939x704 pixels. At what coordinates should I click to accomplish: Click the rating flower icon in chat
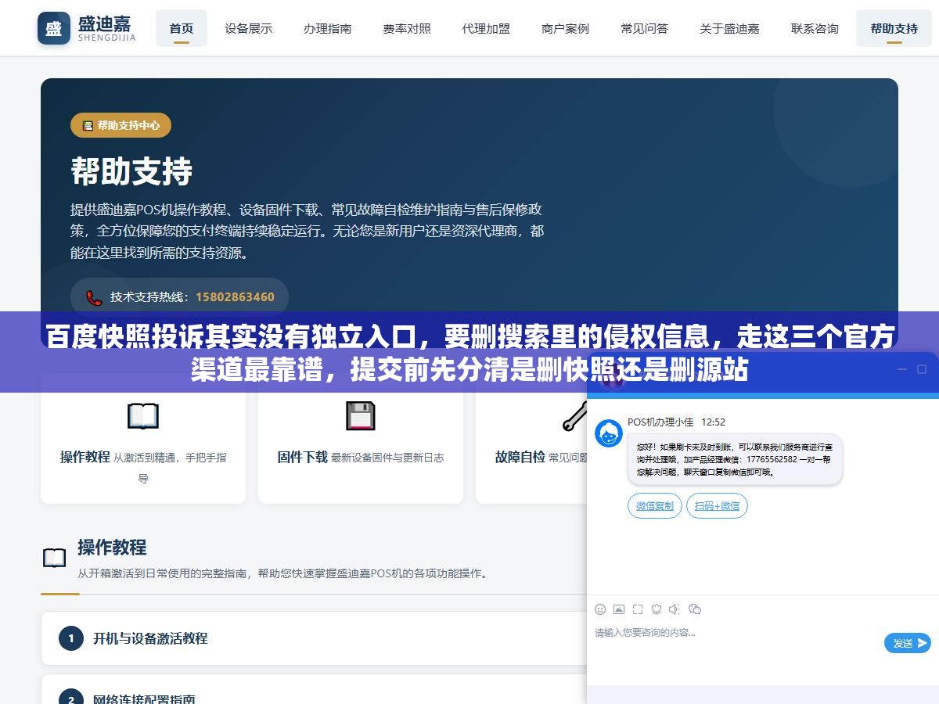(x=657, y=609)
